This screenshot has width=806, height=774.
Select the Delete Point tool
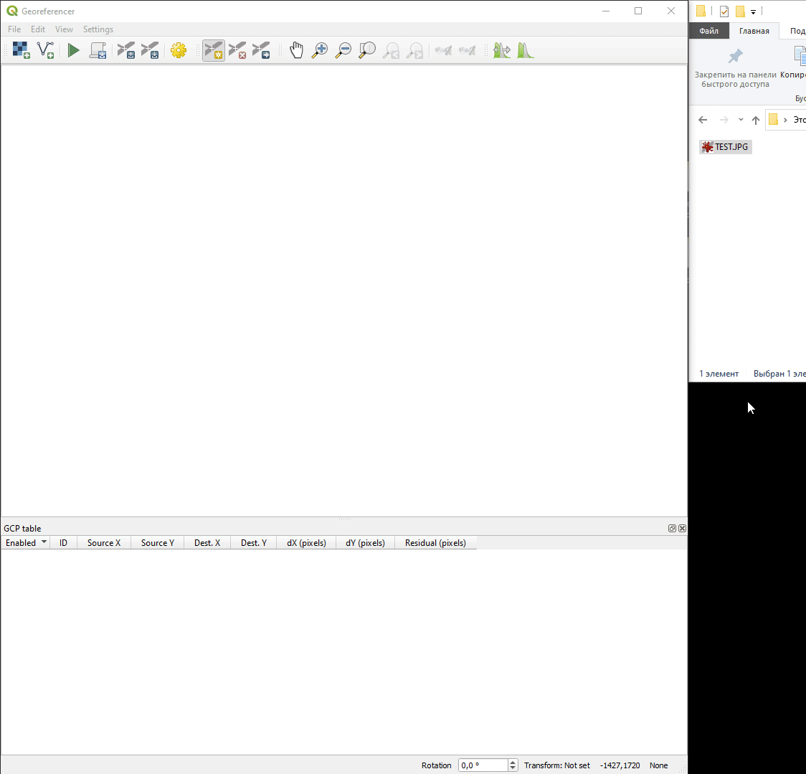(x=237, y=50)
